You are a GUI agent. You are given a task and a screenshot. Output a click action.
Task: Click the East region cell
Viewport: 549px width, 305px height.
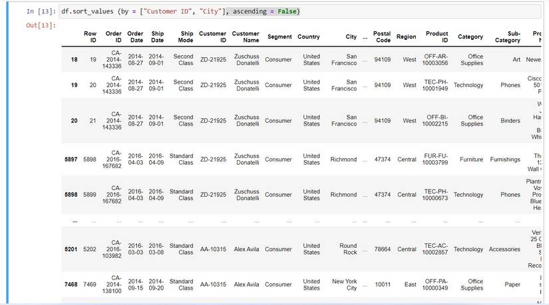(x=411, y=284)
